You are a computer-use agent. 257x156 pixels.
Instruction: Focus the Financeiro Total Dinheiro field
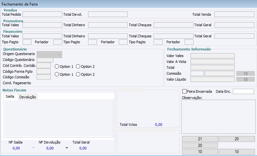click(x=108, y=36)
